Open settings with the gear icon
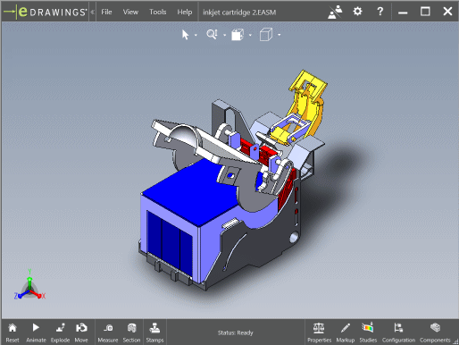Screen dimensions: 459x345 pyautogui.click(x=357, y=12)
